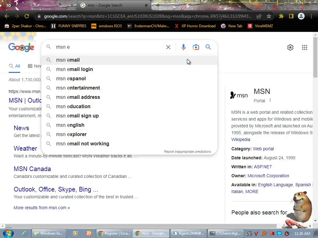The width and height of the screenshot is (318, 238).
Task: Launch Internet Explorer from the taskbar
Action: point(25,234)
